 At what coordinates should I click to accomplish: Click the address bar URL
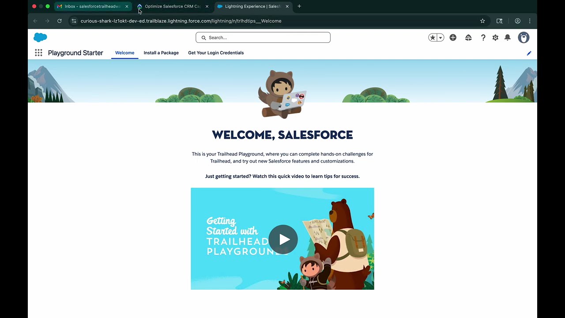click(x=181, y=21)
